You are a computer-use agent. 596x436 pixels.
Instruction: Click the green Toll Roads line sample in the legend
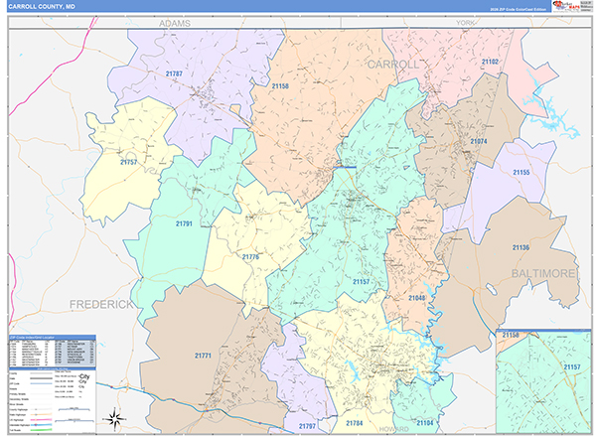41,430
